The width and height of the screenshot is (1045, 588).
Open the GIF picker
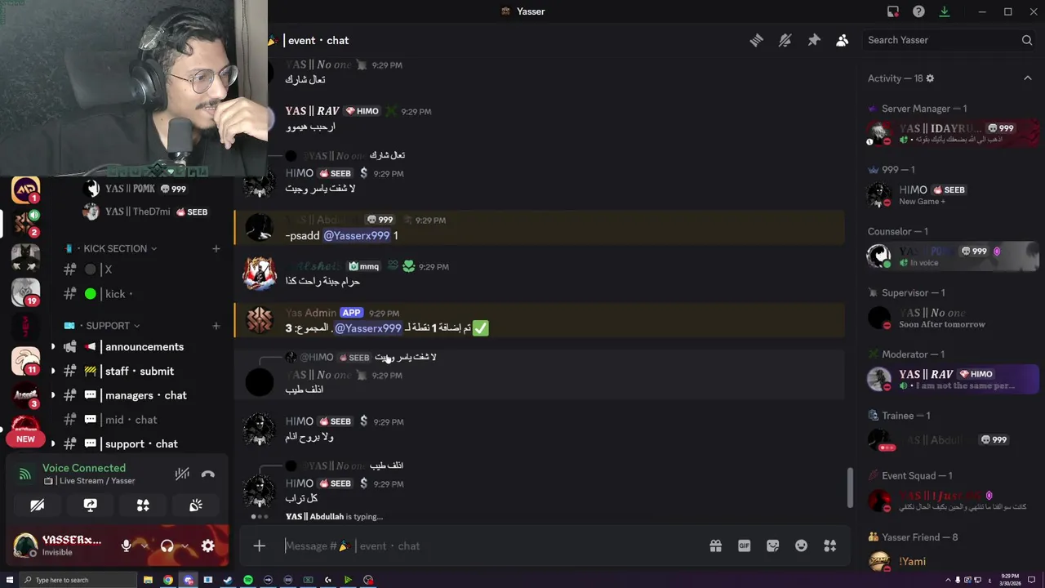[744, 546]
